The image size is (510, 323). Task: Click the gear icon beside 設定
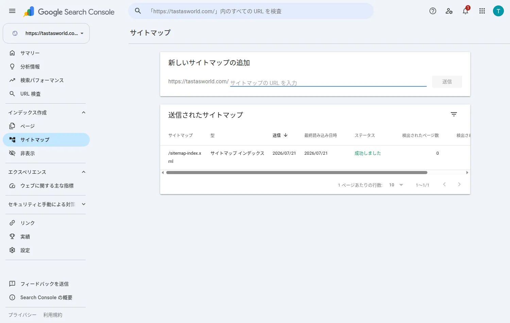tap(12, 250)
